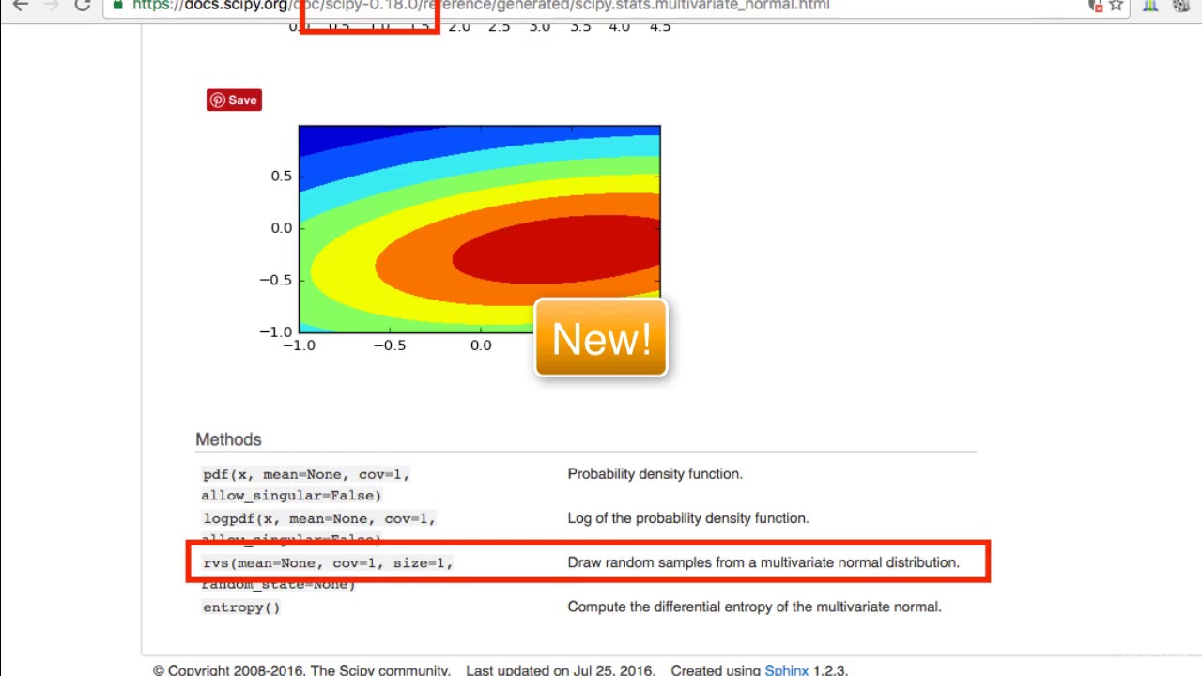Click the red Pinterest Save button
The image size is (1202, 676).
pyautogui.click(x=234, y=100)
